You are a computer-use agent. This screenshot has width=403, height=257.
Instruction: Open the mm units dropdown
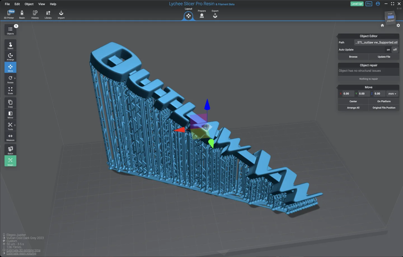[392, 94]
